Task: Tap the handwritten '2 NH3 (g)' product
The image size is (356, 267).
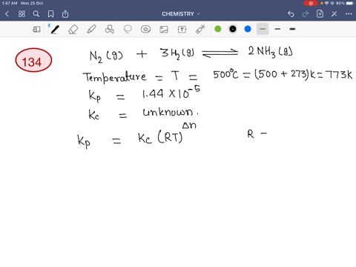Action: [271, 52]
